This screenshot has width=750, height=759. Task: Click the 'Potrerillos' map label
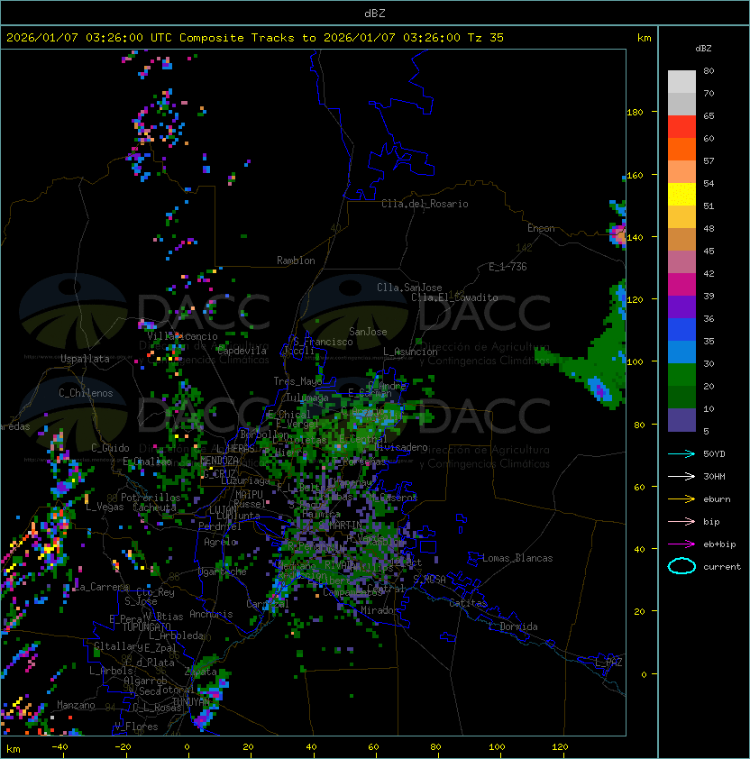[x=151, y=498]
